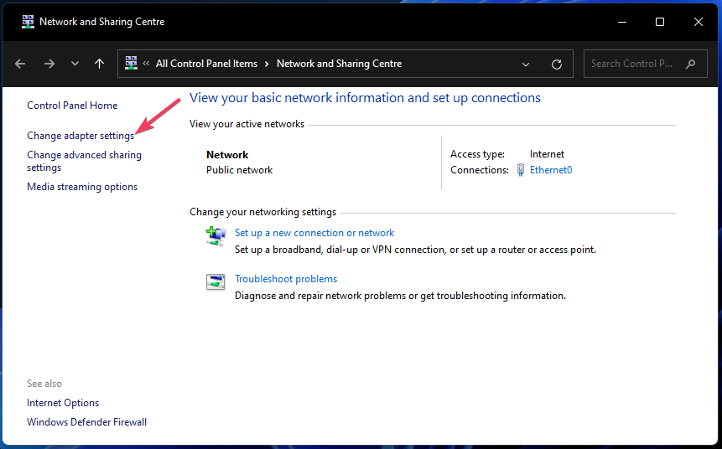Open the recent locations chevron dropdown
The image size is (722, 449).
[x=75, y=64]
